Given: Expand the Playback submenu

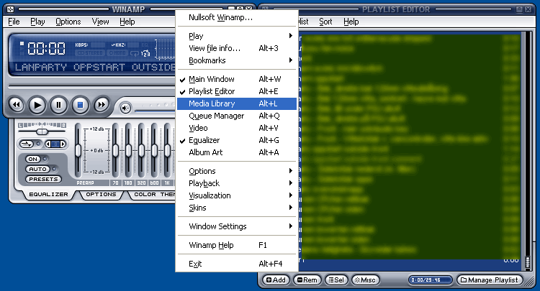Looking at the screenshot, I should click(x=237, y=183).
